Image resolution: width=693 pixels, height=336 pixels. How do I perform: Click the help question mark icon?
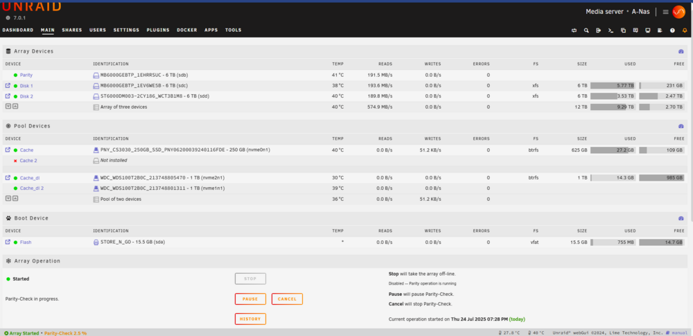672,30
